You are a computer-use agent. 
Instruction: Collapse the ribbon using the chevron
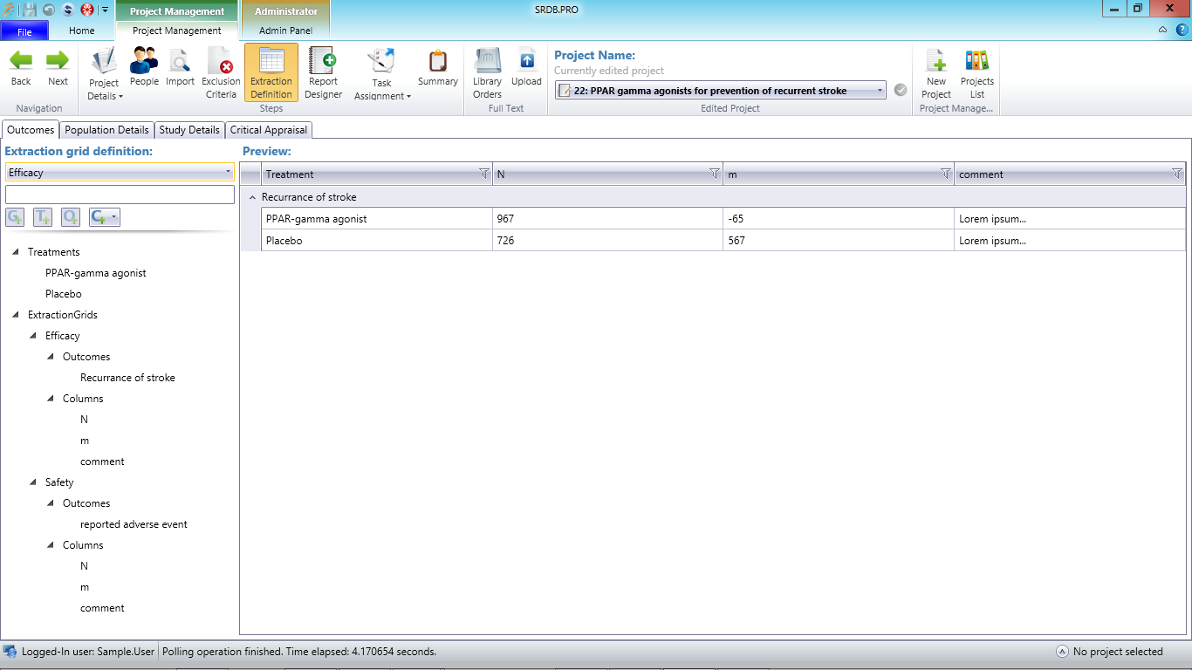pos(1163,30)
